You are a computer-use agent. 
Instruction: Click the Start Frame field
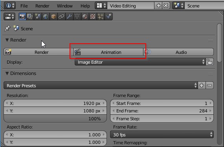[x=162, y=103]
